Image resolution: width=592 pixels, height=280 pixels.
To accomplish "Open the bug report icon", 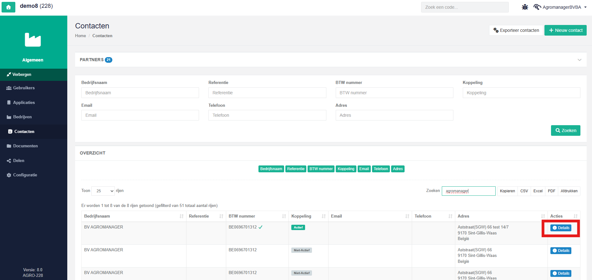I will coord(525,7).
